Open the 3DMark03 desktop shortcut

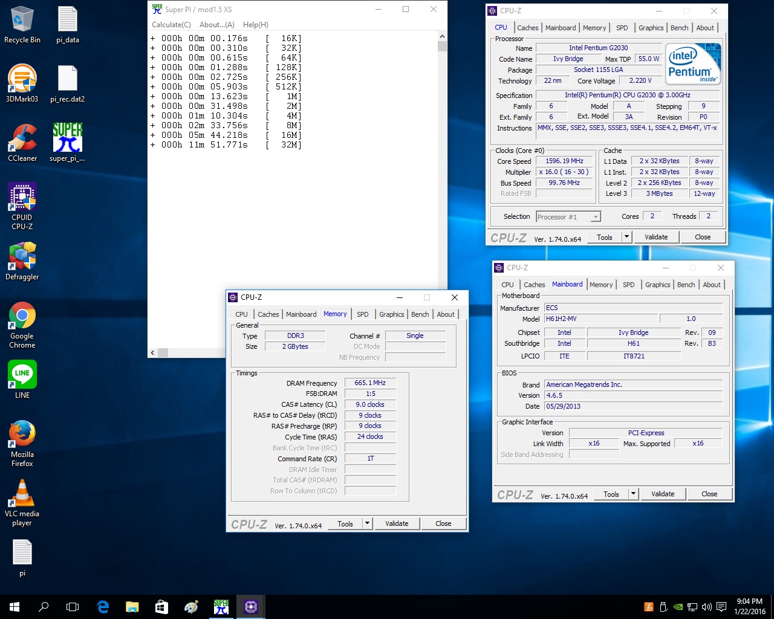[22, 83]
